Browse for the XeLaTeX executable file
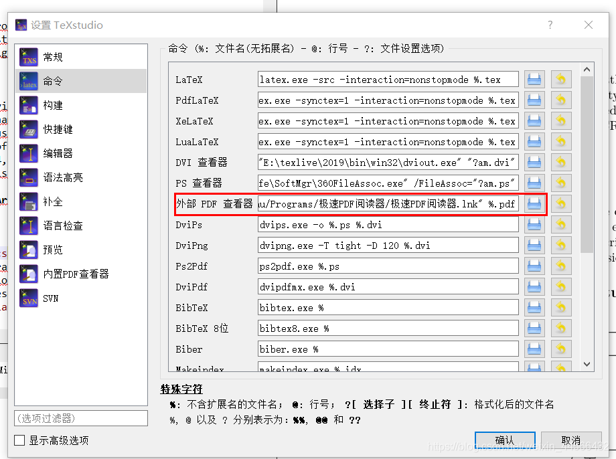This screenshot has height=459, width=616. 534,120
